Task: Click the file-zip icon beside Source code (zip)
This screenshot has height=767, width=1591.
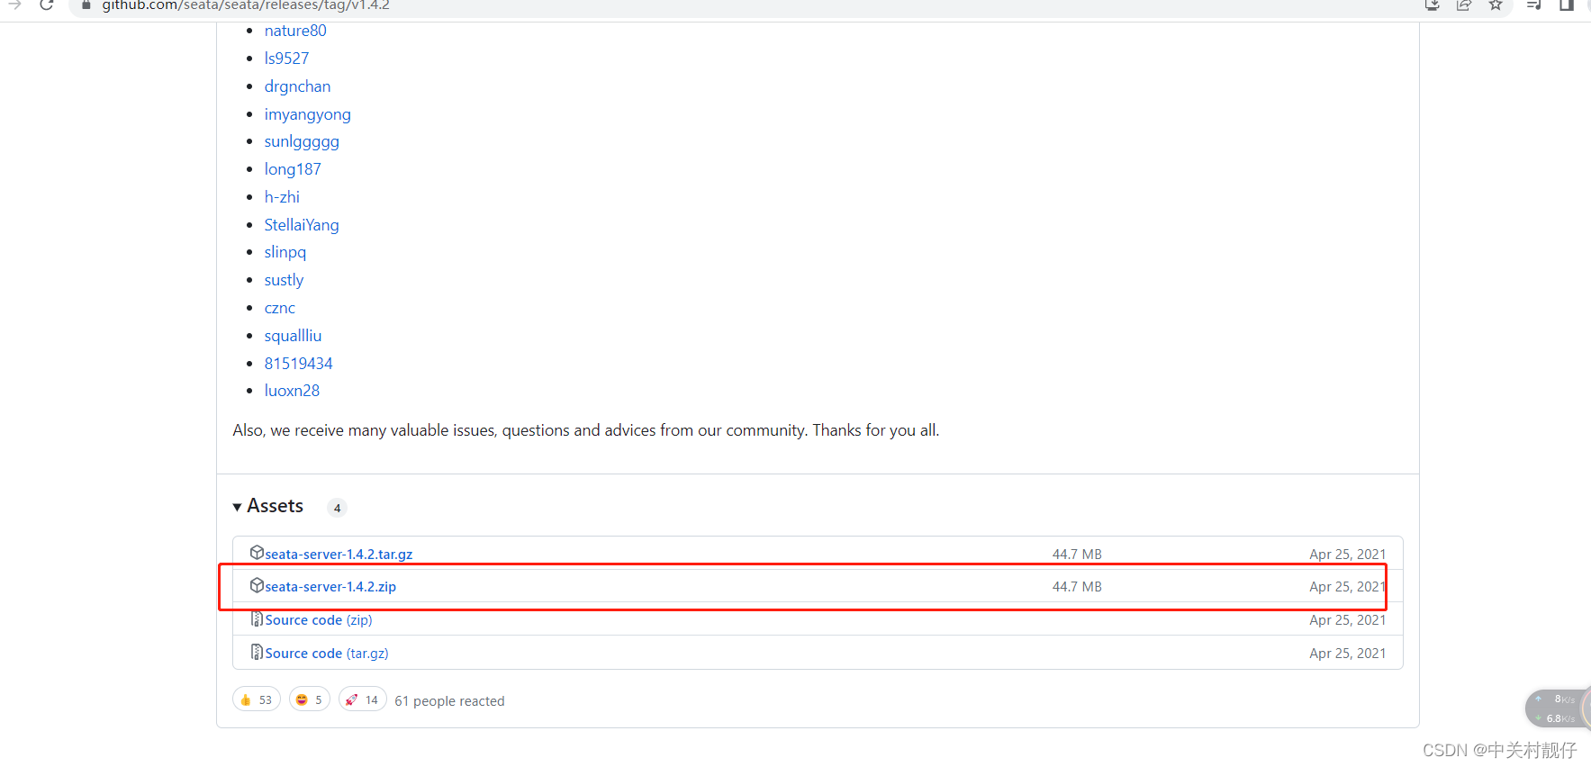Action: (x=257, y=618)
